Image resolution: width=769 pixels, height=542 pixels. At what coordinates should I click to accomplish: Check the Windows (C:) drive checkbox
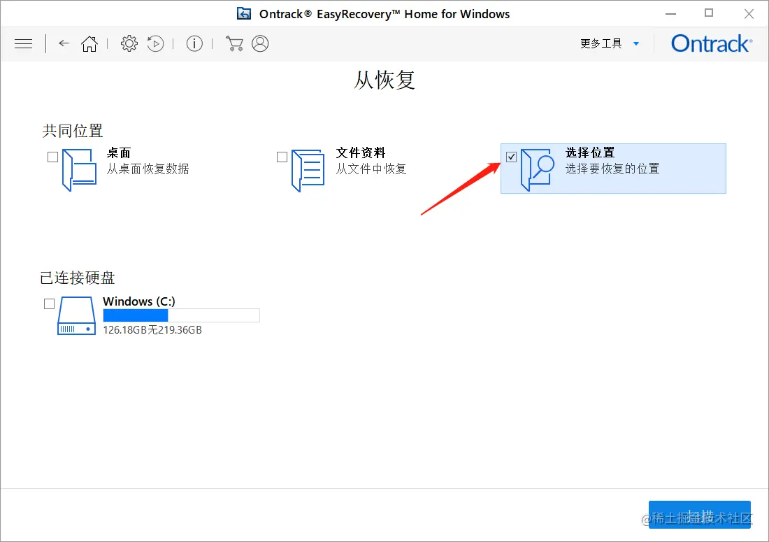(x=49, y=304)
